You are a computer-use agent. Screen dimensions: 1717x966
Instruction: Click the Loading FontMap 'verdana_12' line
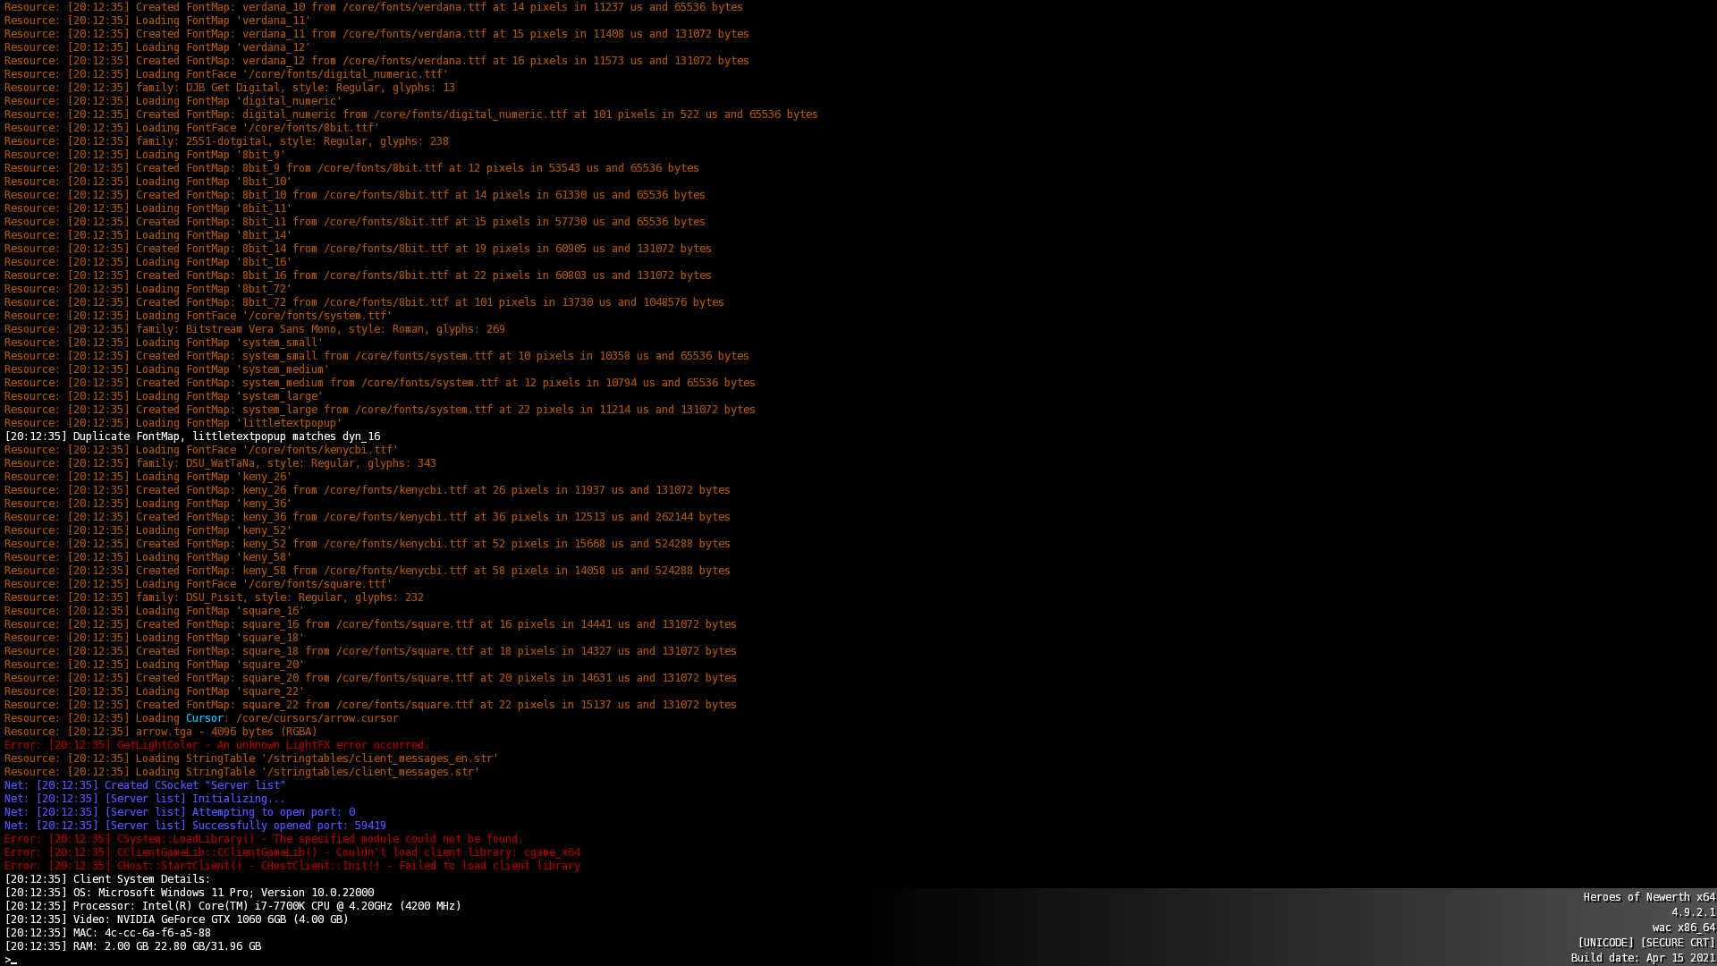[157, 47]
